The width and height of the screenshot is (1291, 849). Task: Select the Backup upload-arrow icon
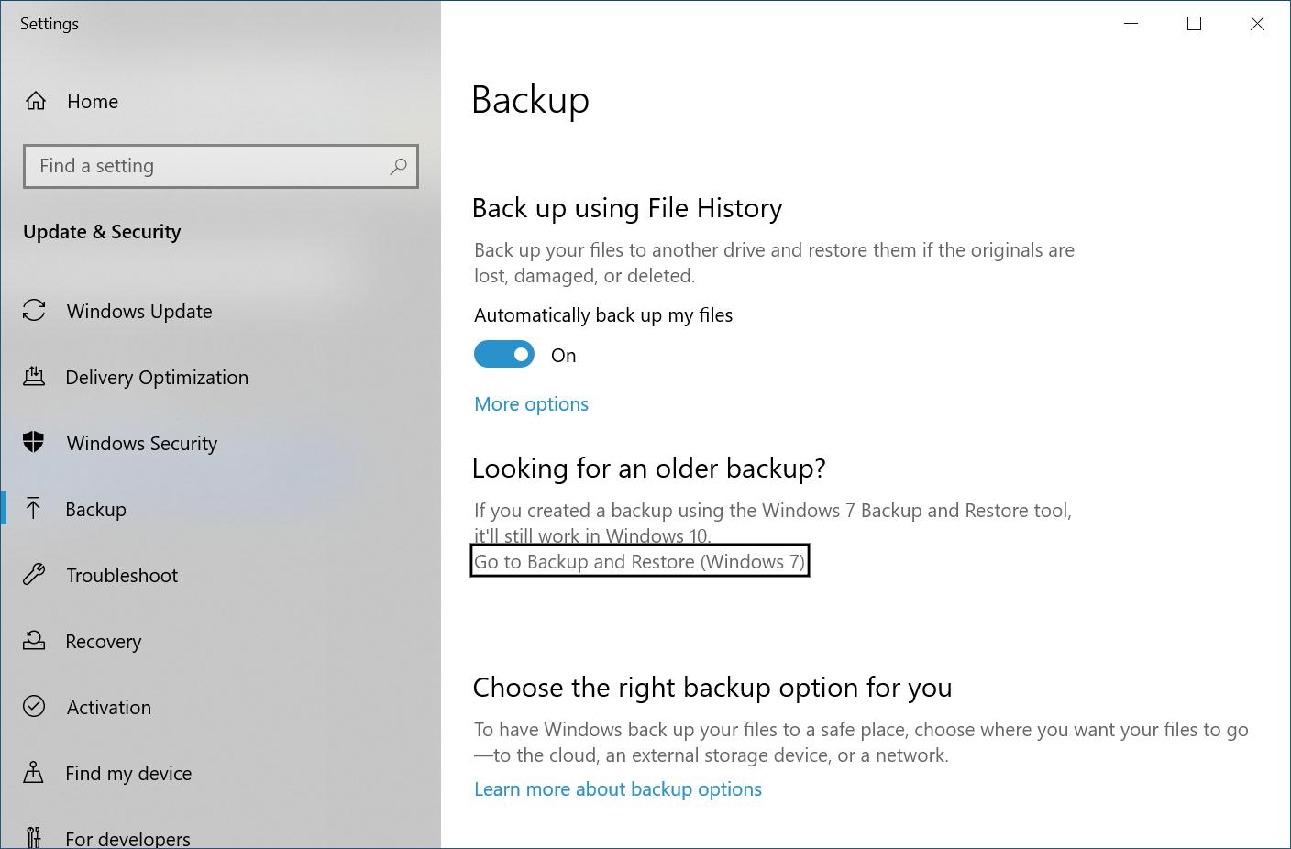(x=34, y=509)
